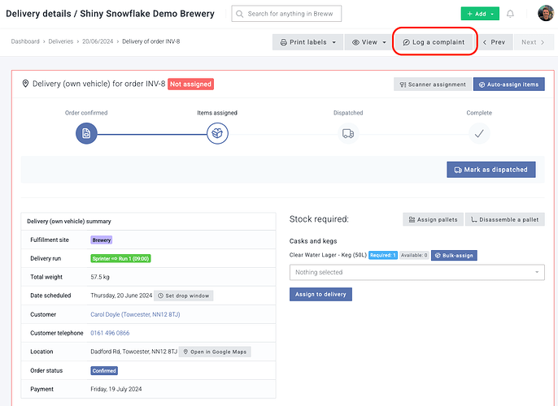Click Assign to delivery
Screen dimensions: 558x406
tap(320, 295)
